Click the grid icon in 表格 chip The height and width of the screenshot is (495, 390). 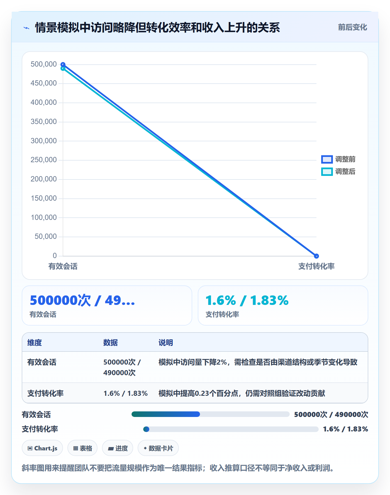[x=76, y=448]
